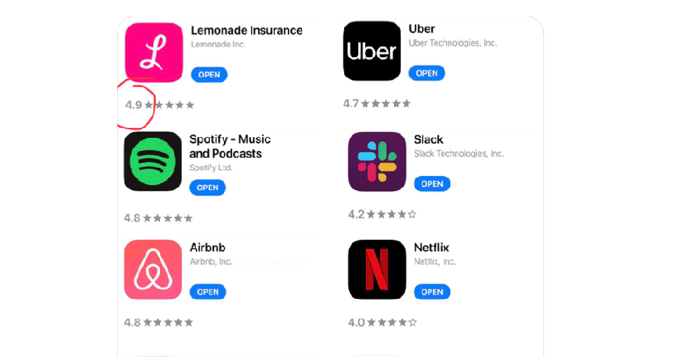Screen dimensions: 676x357
Task: Tap OPEN button next to Spotify
Action: [x=207, y=188]
